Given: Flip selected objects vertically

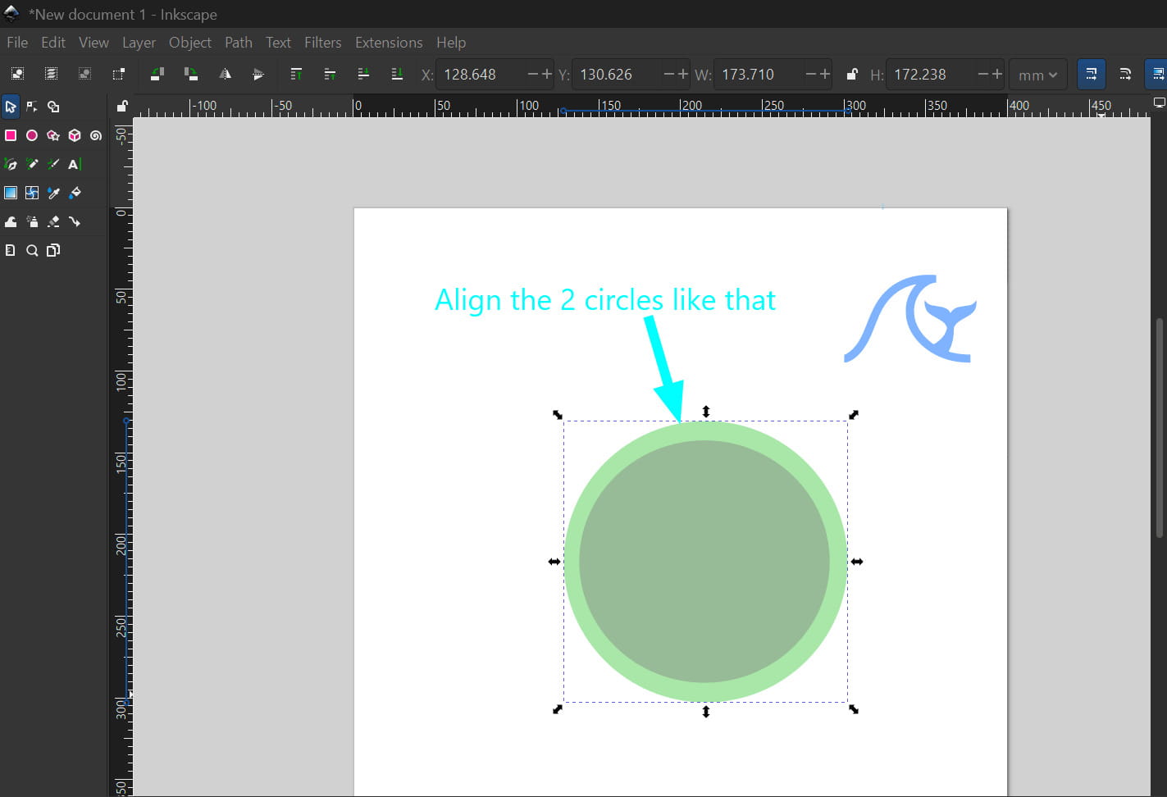Looking at the screenshot, I should point(258,74).
